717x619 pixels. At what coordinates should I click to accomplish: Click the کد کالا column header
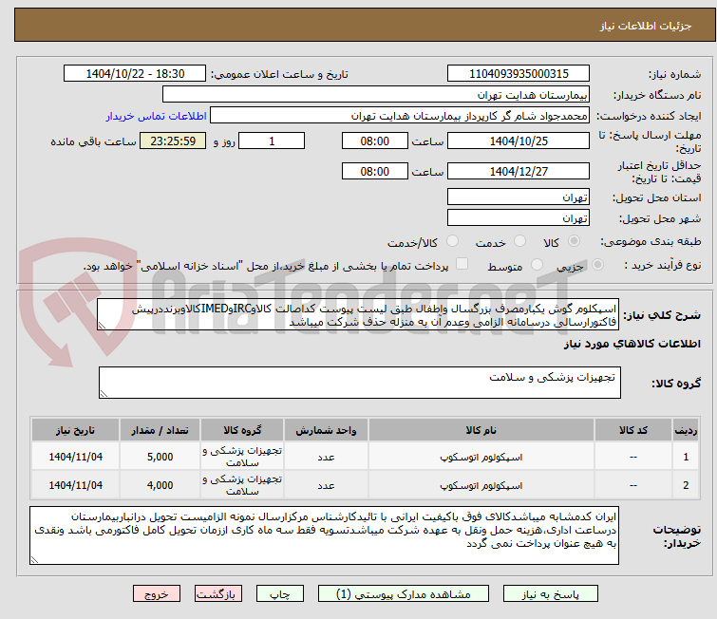pyautogui.click(x=633, y=430)
